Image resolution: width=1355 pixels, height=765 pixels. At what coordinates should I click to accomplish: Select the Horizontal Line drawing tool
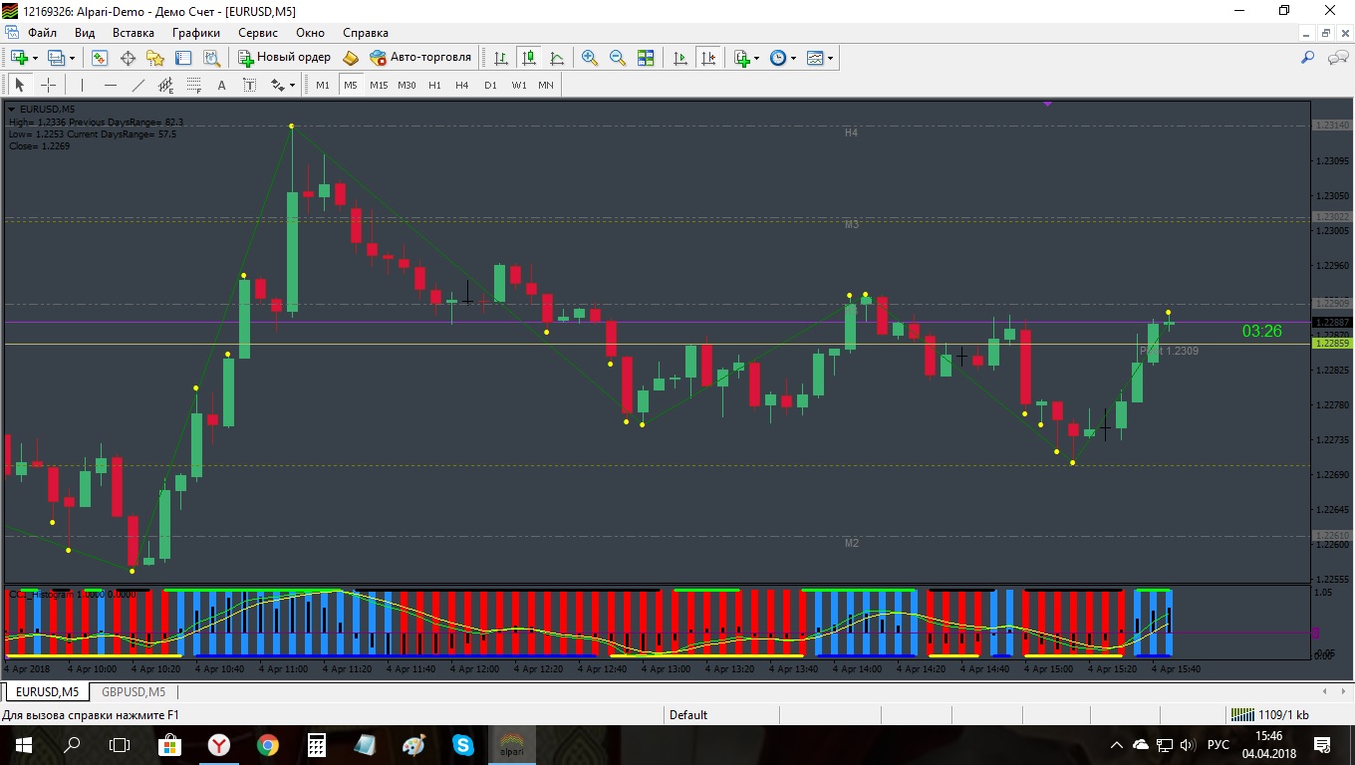[111, 85]
